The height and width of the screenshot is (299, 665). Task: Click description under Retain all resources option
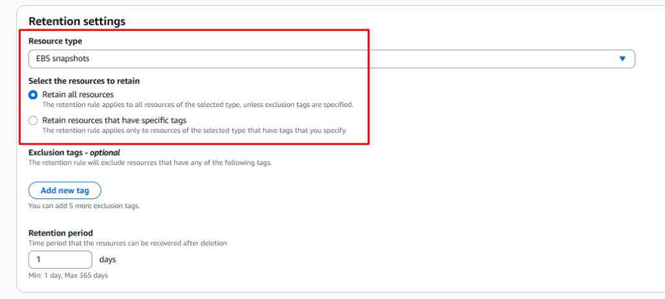point(197,104)
